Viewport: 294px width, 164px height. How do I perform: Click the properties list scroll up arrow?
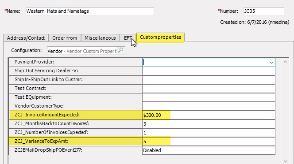(285, 62)
